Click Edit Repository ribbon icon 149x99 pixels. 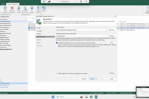tap(5, 8)
